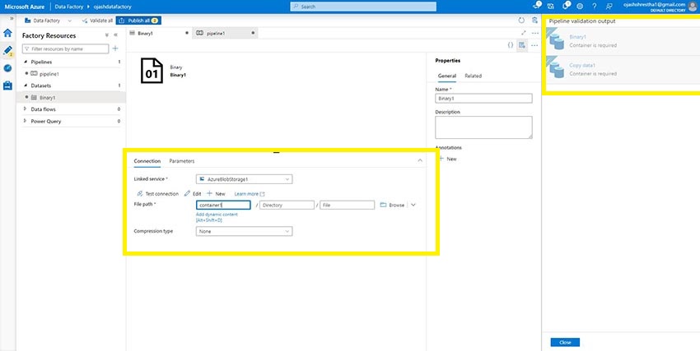
Task: Switch to the pipeline1 editor tab
Action: click(x=226, y=33)
